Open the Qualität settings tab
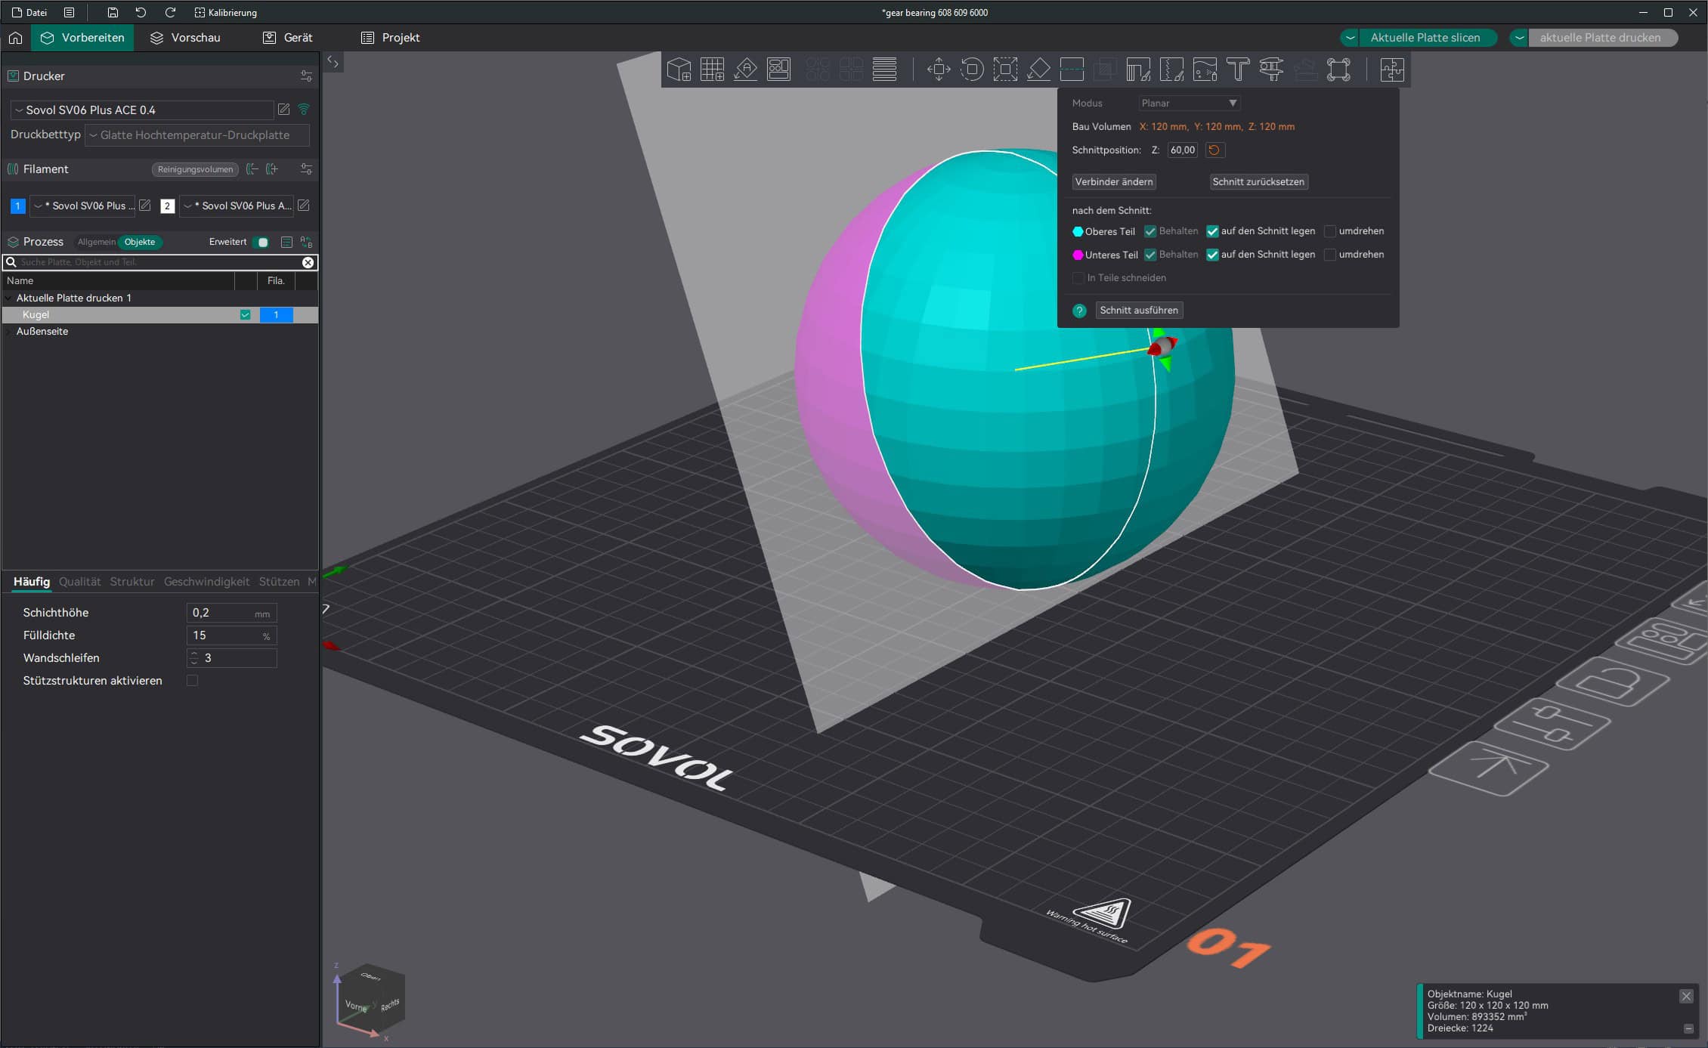 tap(79, 582)
